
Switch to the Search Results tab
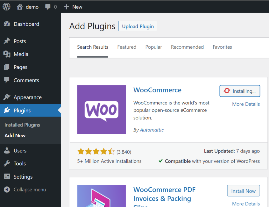point(93,47)
